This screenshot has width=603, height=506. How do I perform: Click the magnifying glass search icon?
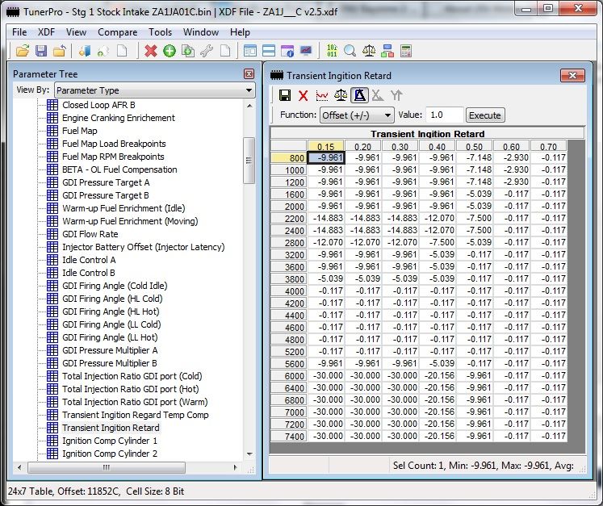(x=350, y=51)
